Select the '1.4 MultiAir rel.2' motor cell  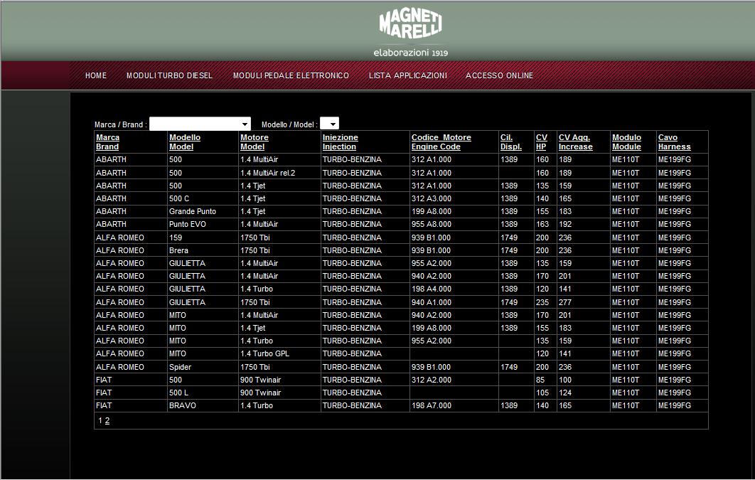[x=268, y=173]
